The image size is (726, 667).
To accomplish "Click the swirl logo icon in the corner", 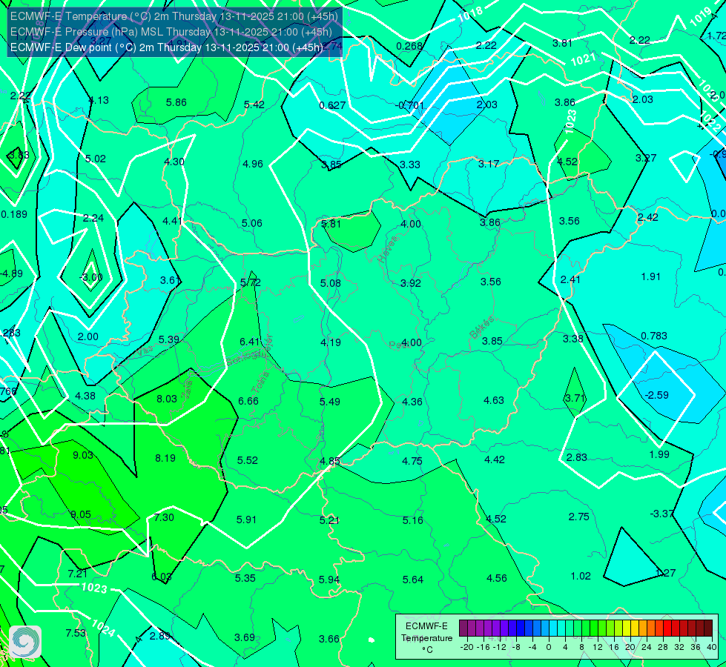I will point(25,642).
